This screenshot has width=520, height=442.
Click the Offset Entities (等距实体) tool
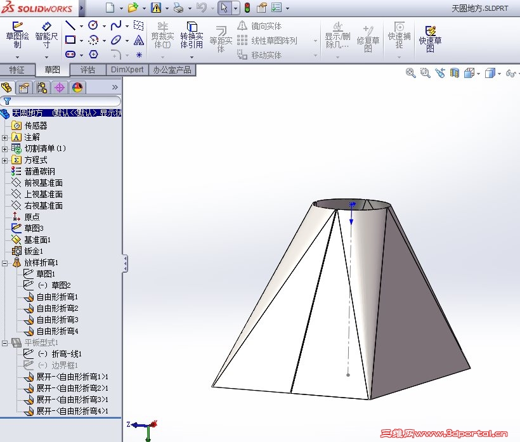pyautogui.click(x=221, y=39)
